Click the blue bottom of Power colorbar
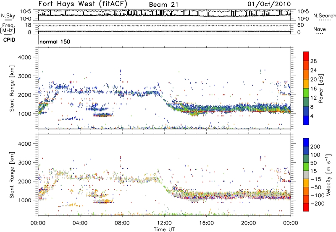336x232 pixels. (x=306, y=121)
